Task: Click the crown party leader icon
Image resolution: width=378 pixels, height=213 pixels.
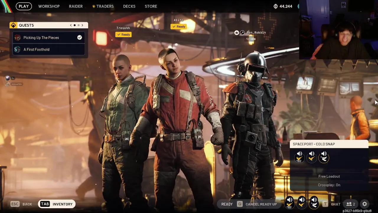Action: point(237,33)
